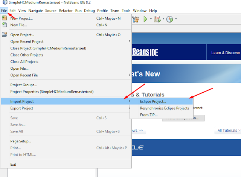This screenshot has height=177, width=241.
Task: Click the Debug Project toolbar icon
Action: (157, 19)
